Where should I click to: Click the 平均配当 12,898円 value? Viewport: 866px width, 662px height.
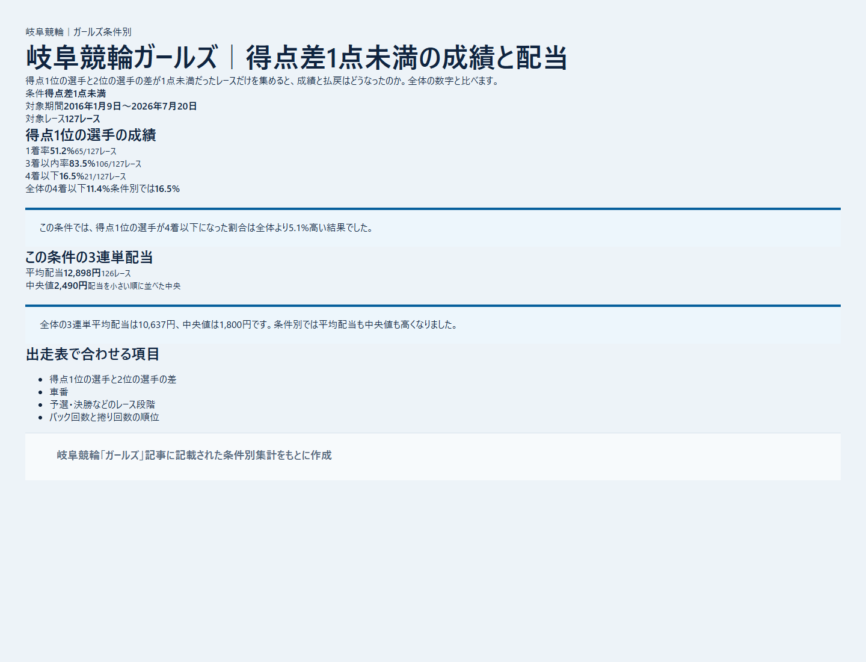[x=82, y=273]
